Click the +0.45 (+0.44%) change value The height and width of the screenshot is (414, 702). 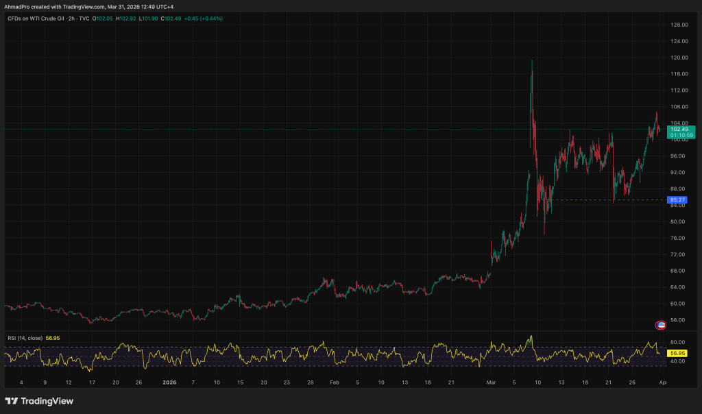[x=203, y=19]
